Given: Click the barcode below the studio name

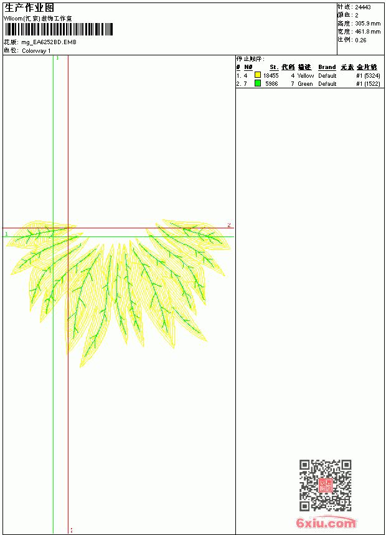Looking at the screenshot, I should click(x=59, y=29).
